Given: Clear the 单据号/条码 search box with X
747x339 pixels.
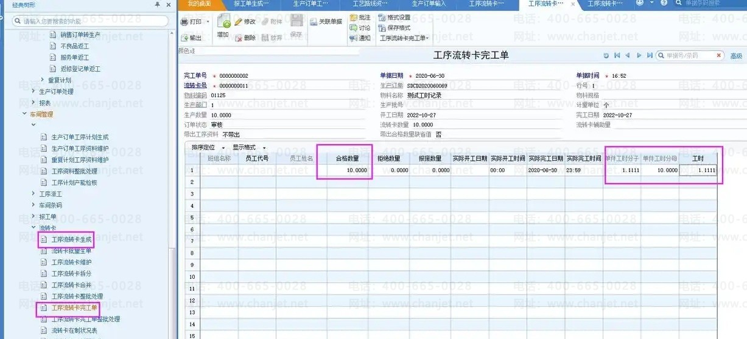Looking at the screenshot, I should pyautogui.click(x=719, y=55).
